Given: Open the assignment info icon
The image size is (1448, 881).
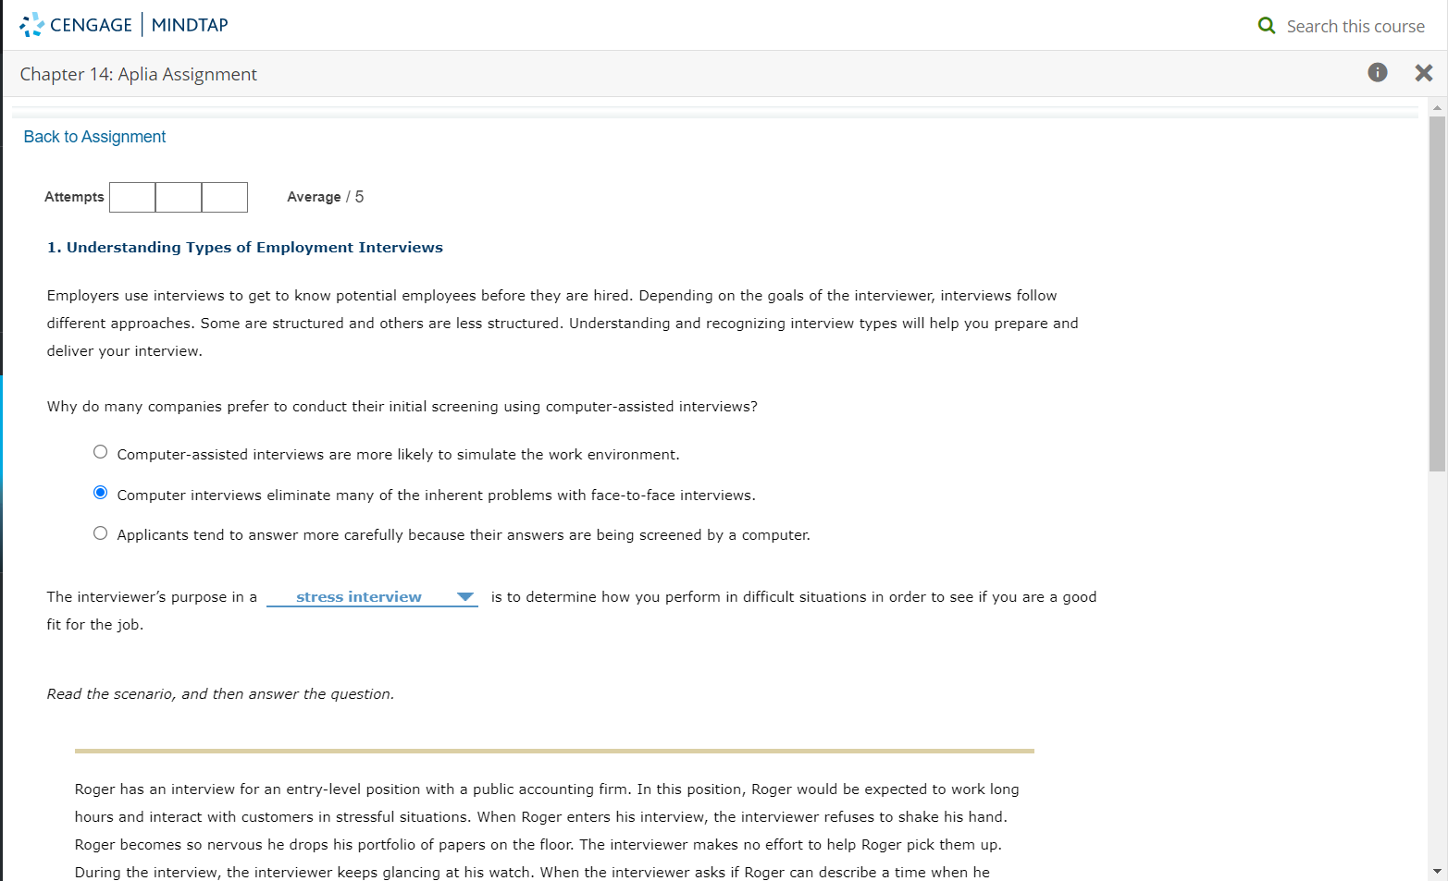Looking at the screenshot, I should [1378, 72].
